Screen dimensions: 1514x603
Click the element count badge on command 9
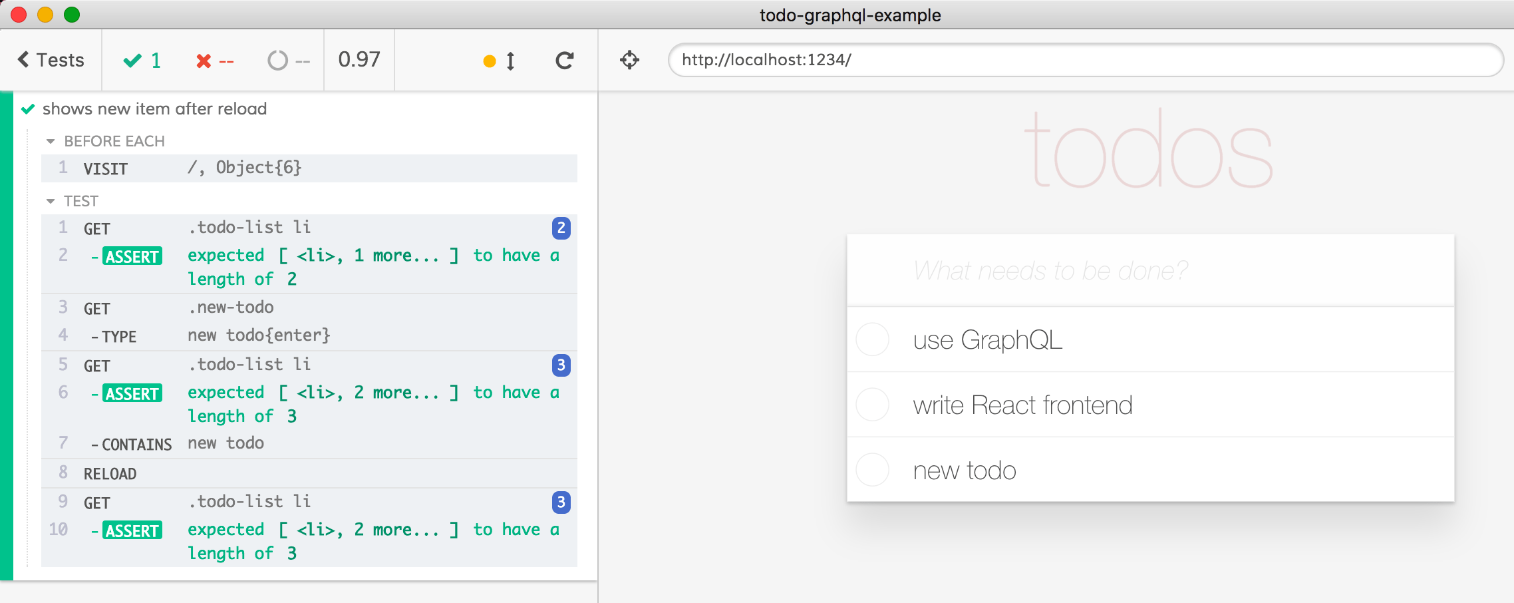click(x=561, y=502)
